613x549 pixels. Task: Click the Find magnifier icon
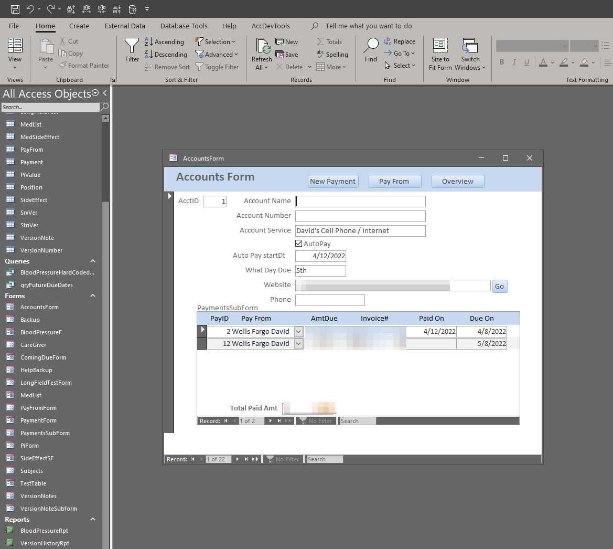tap(371, 46)
